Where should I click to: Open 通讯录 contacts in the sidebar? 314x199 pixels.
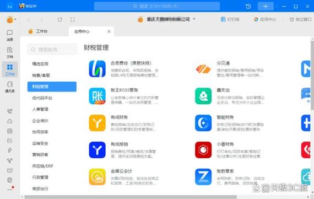coord(9,87)
